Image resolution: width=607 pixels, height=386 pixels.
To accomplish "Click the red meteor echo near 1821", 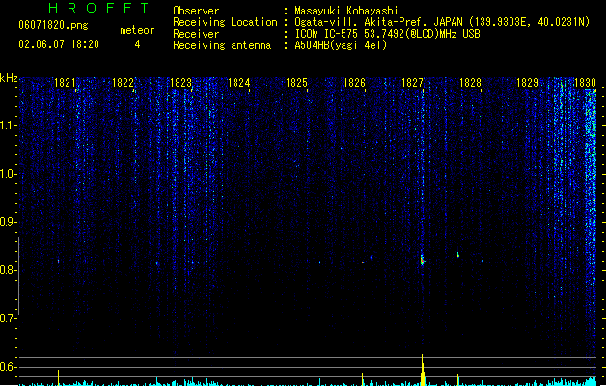I will [x=59, y=262].
